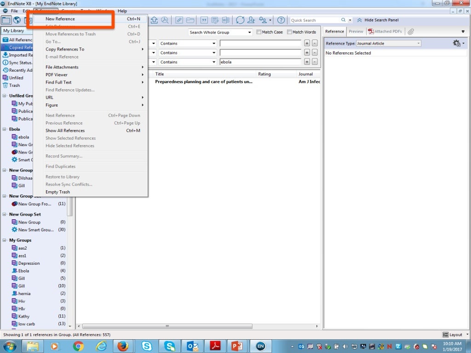The image size is (471, 353).
Task: Open Firefox from the taskbar
Action: [122, 347]
